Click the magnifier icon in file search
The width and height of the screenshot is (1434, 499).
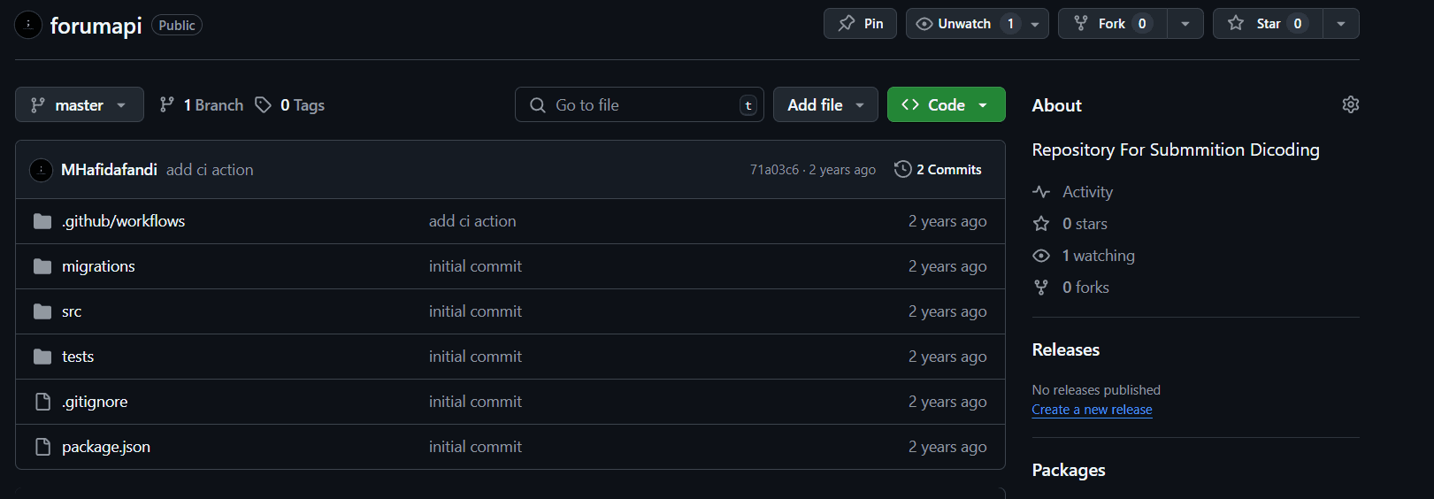click(x=537, y=105)
